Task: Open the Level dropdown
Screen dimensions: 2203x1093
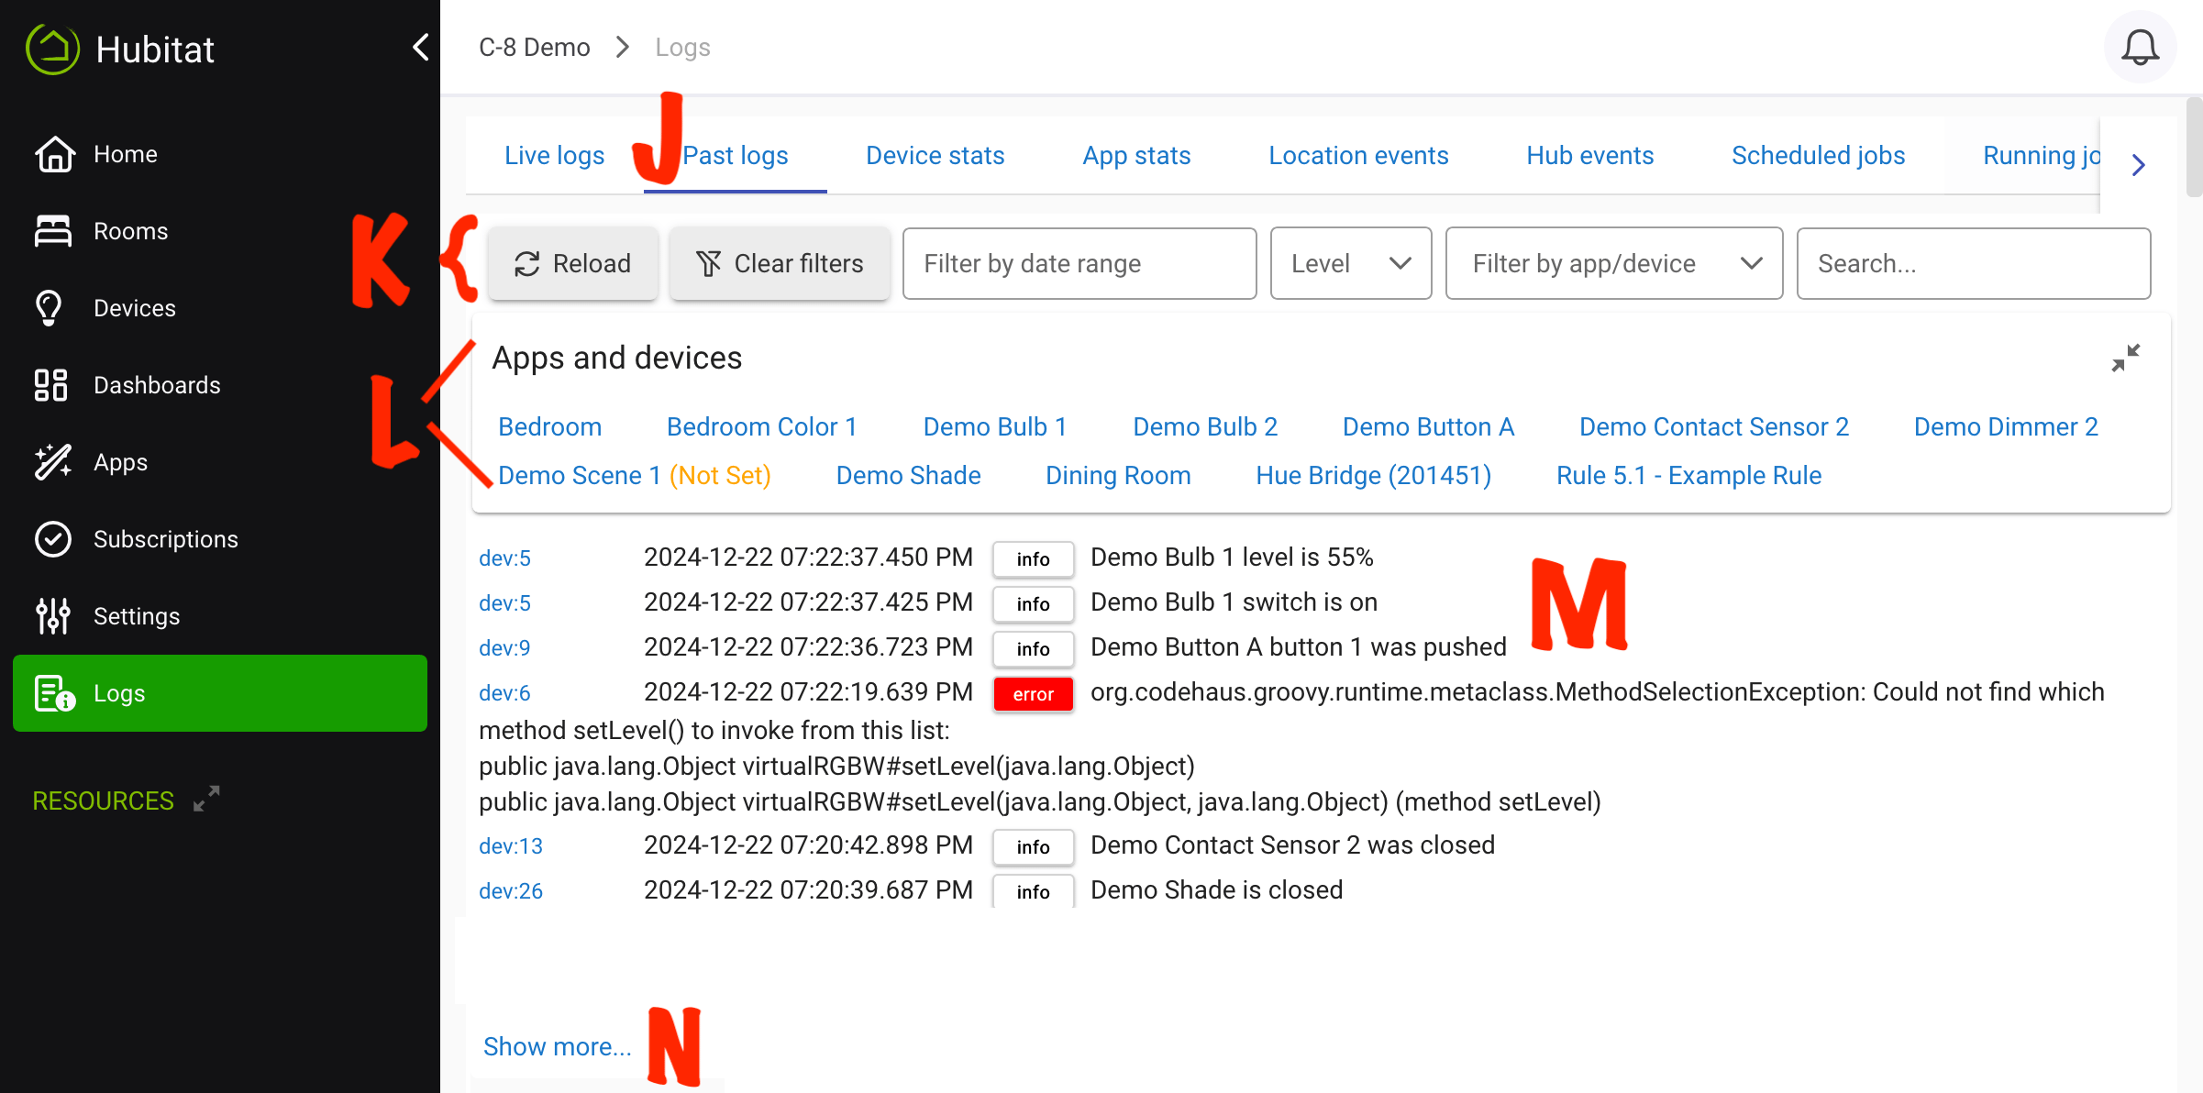Action: pyautogui.click(x=1351, y=264)
